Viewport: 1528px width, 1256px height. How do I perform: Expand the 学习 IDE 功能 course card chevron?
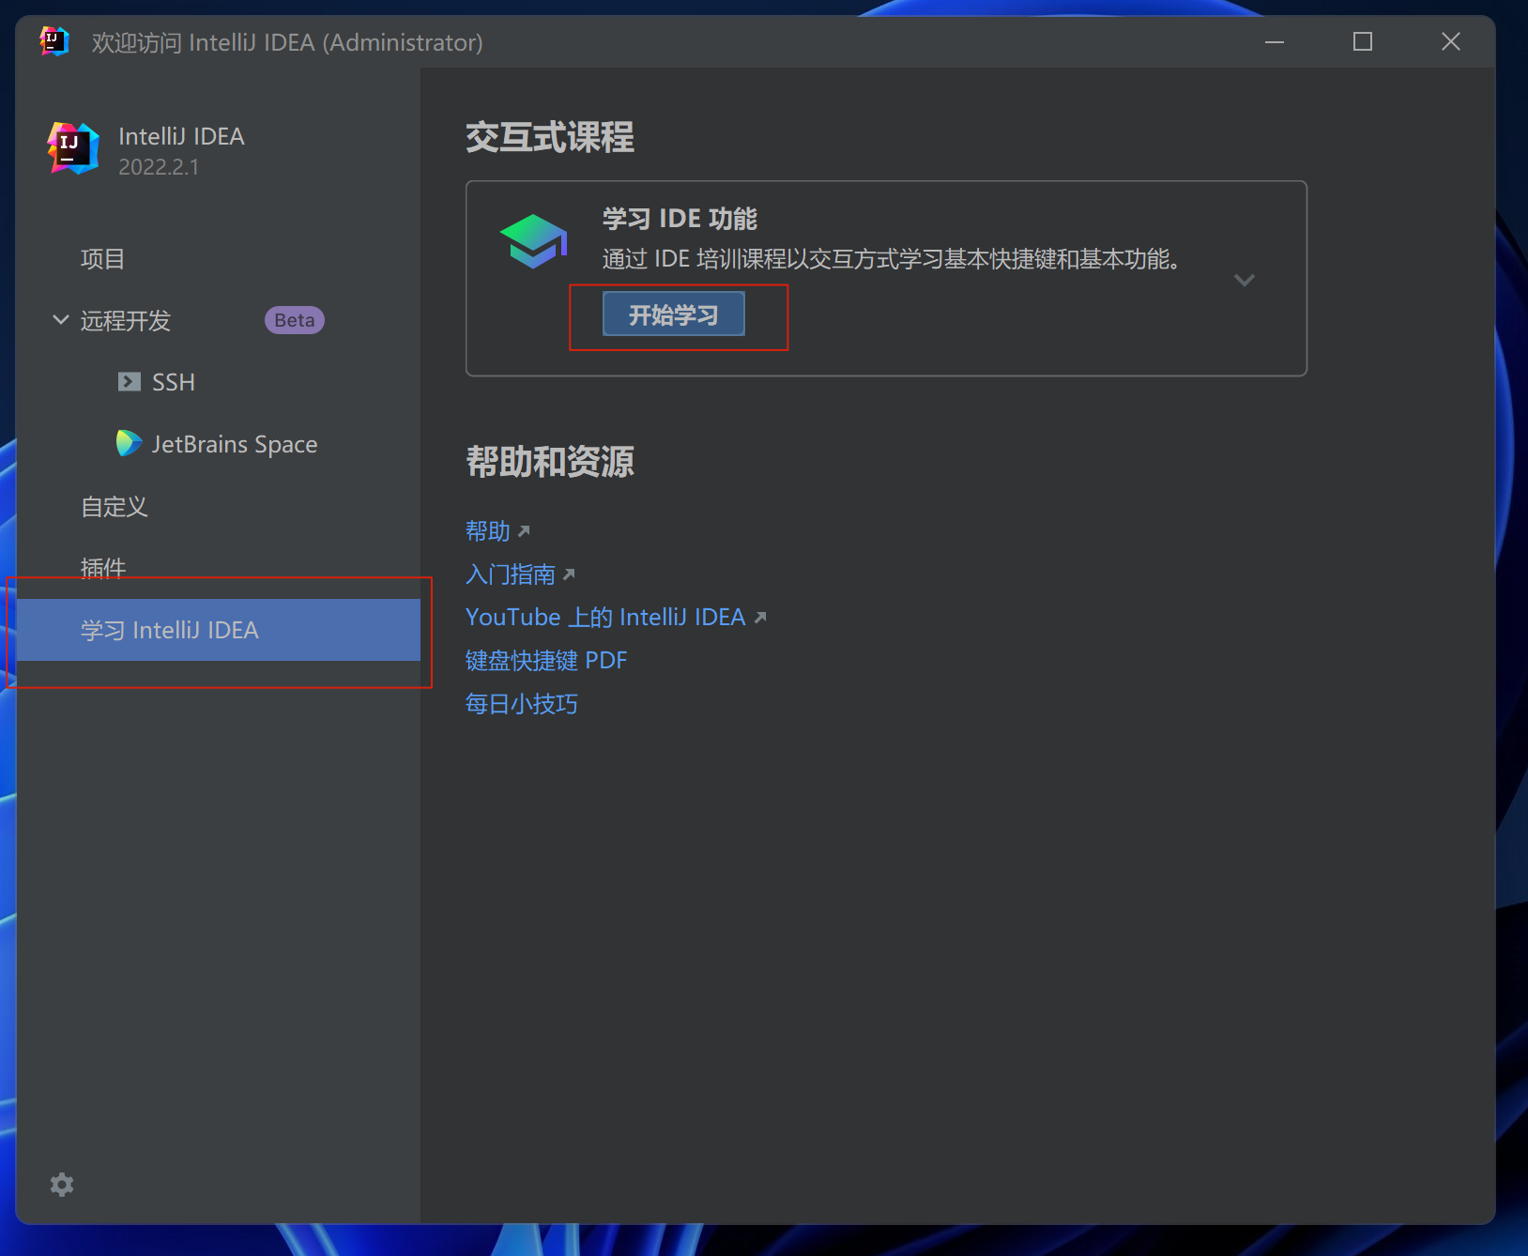pyautogui.click(x=1245, y=280)
